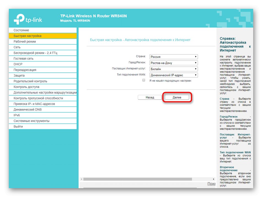The height and width of the screenshot is (197, 262).
Task: Open the Состояние menu item
Action: 43,30
